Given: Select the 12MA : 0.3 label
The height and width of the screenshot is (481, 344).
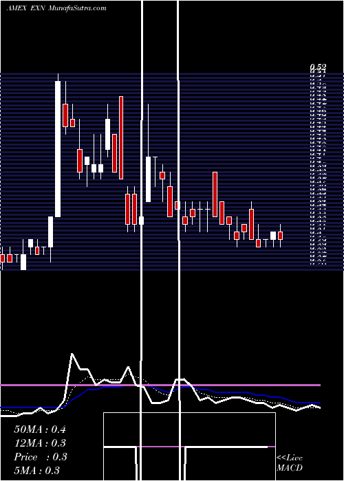Looking at the screenshot, I should (x=40, y=443).
